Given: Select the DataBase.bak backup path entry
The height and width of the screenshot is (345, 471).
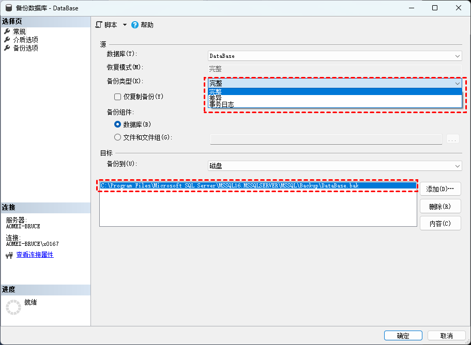Looking at the screenshot, I should [x=258, y=186].
